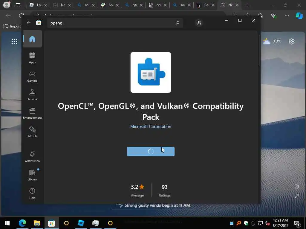The image size is (306, 229).
Task: Open the new tab page settings gear
Action: click(x=292, y=41)
